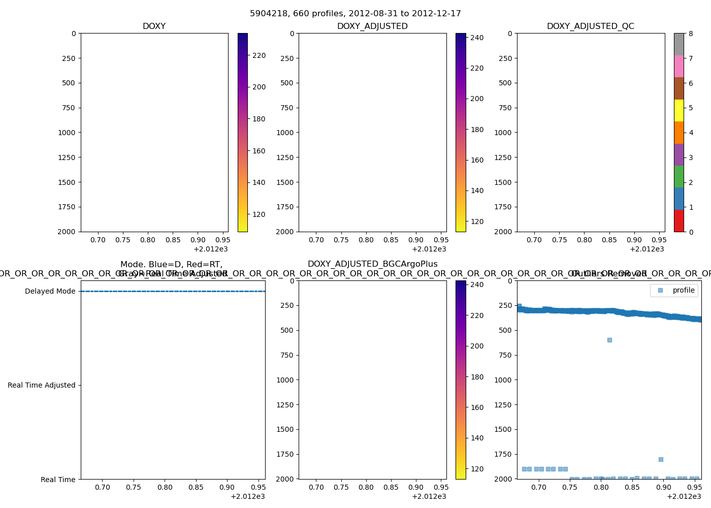
Task: Click the 'Real Time Adjusted' y-axis label
Action: (x=42, y=385)
